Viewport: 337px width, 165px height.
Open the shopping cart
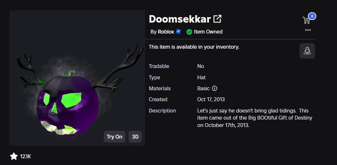tap(306, 20)
